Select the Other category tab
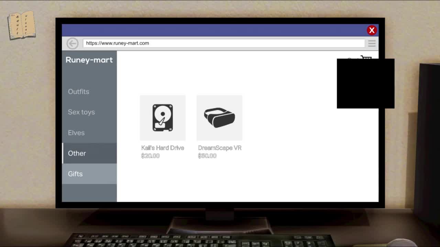Viewport: 440px width, 247px height. 77,153
